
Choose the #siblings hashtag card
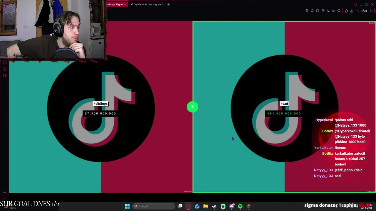(100, 107)
